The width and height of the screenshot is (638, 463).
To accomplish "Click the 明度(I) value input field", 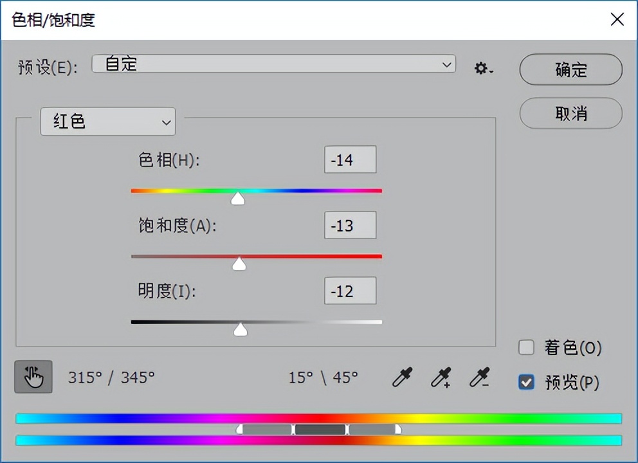I will pyautogui.click(x=350, y=291).
